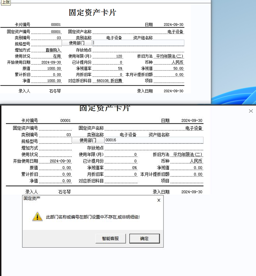Image resolution: width=256 pixels, height=276 pixels.
Task: Click 固定资产名称 value 电子设备 in lower card
Action: (194, 128)
